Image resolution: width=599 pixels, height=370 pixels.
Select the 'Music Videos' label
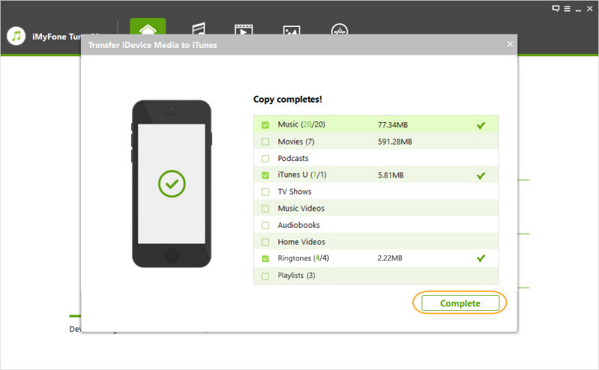tap(301, 208)
